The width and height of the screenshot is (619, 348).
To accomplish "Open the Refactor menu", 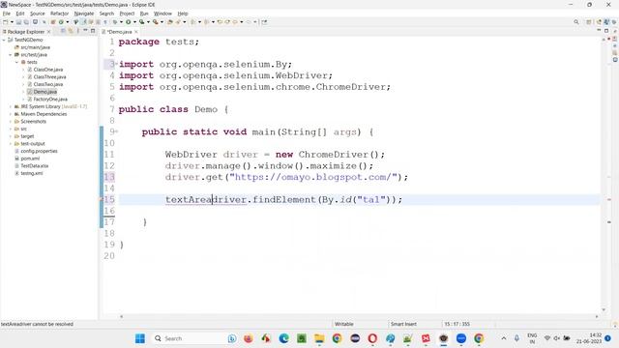I will click(x=60, y=14).
